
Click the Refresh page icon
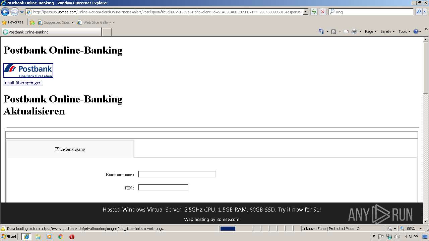314,12
